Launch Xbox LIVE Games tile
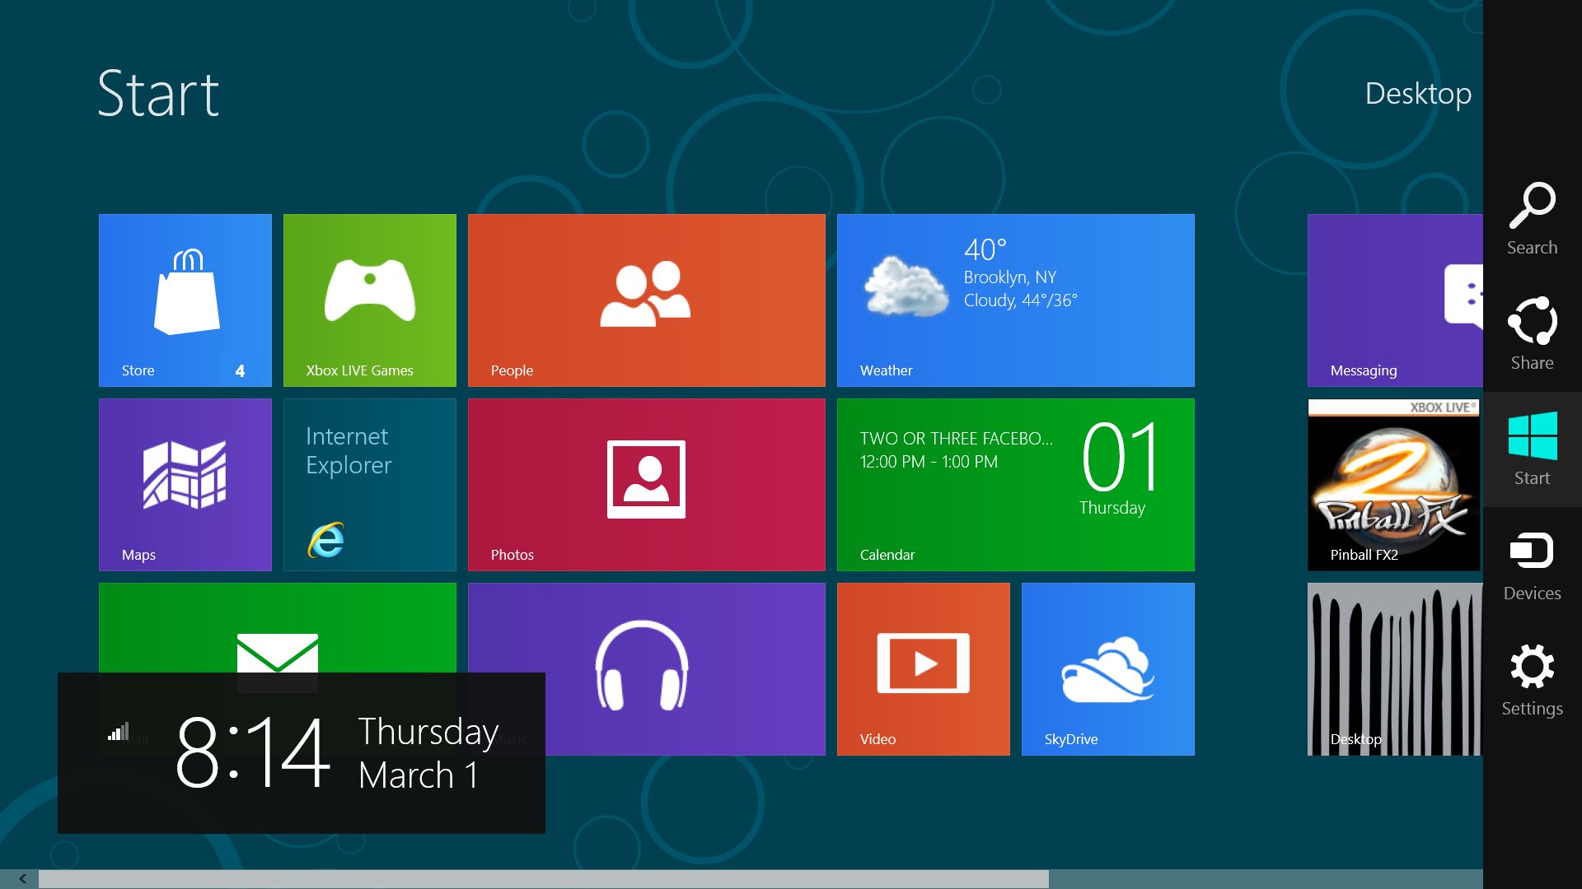 (x=369, y=300)
